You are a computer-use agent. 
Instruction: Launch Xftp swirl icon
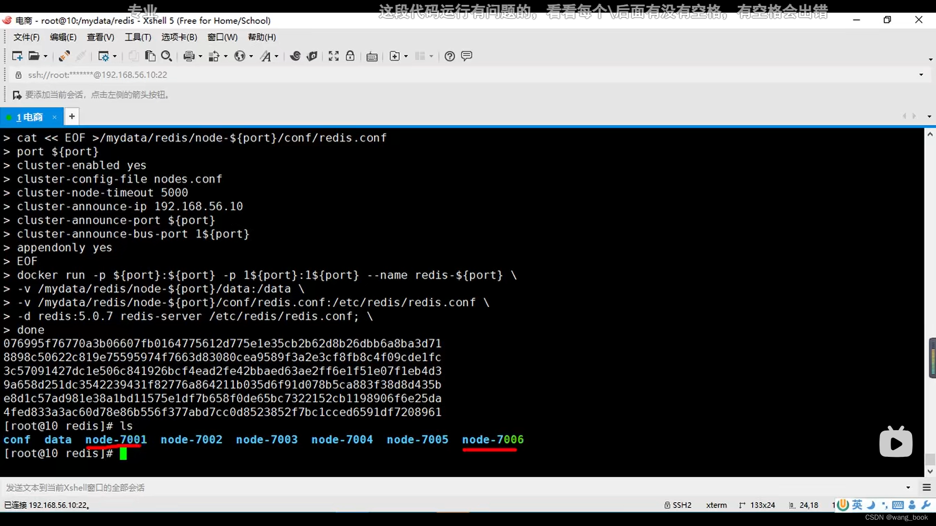pos(295,56)
